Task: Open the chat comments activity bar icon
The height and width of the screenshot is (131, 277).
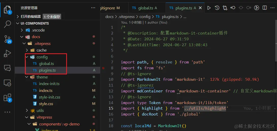Action: click(7, 68)
